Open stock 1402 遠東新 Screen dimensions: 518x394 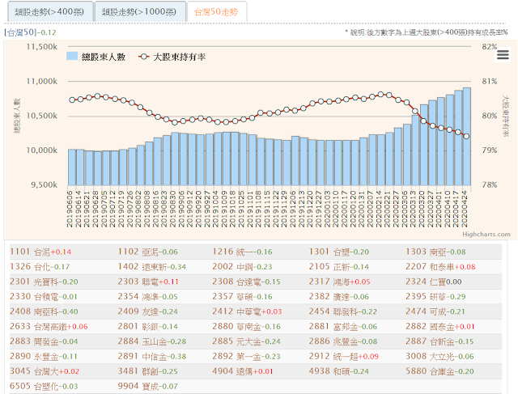pyautogui.click(x=142, y=267)
